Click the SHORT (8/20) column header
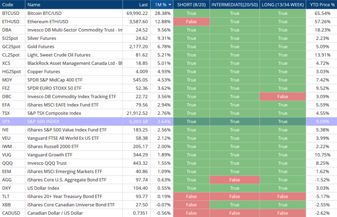Screen dimensions: 337x217 pos(191,5)
